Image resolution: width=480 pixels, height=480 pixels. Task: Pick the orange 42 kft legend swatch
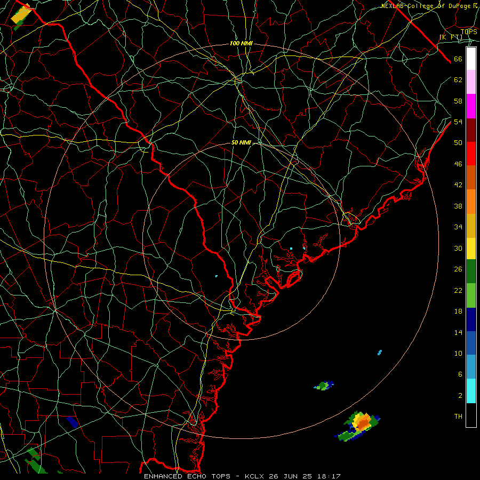(471, 202)
